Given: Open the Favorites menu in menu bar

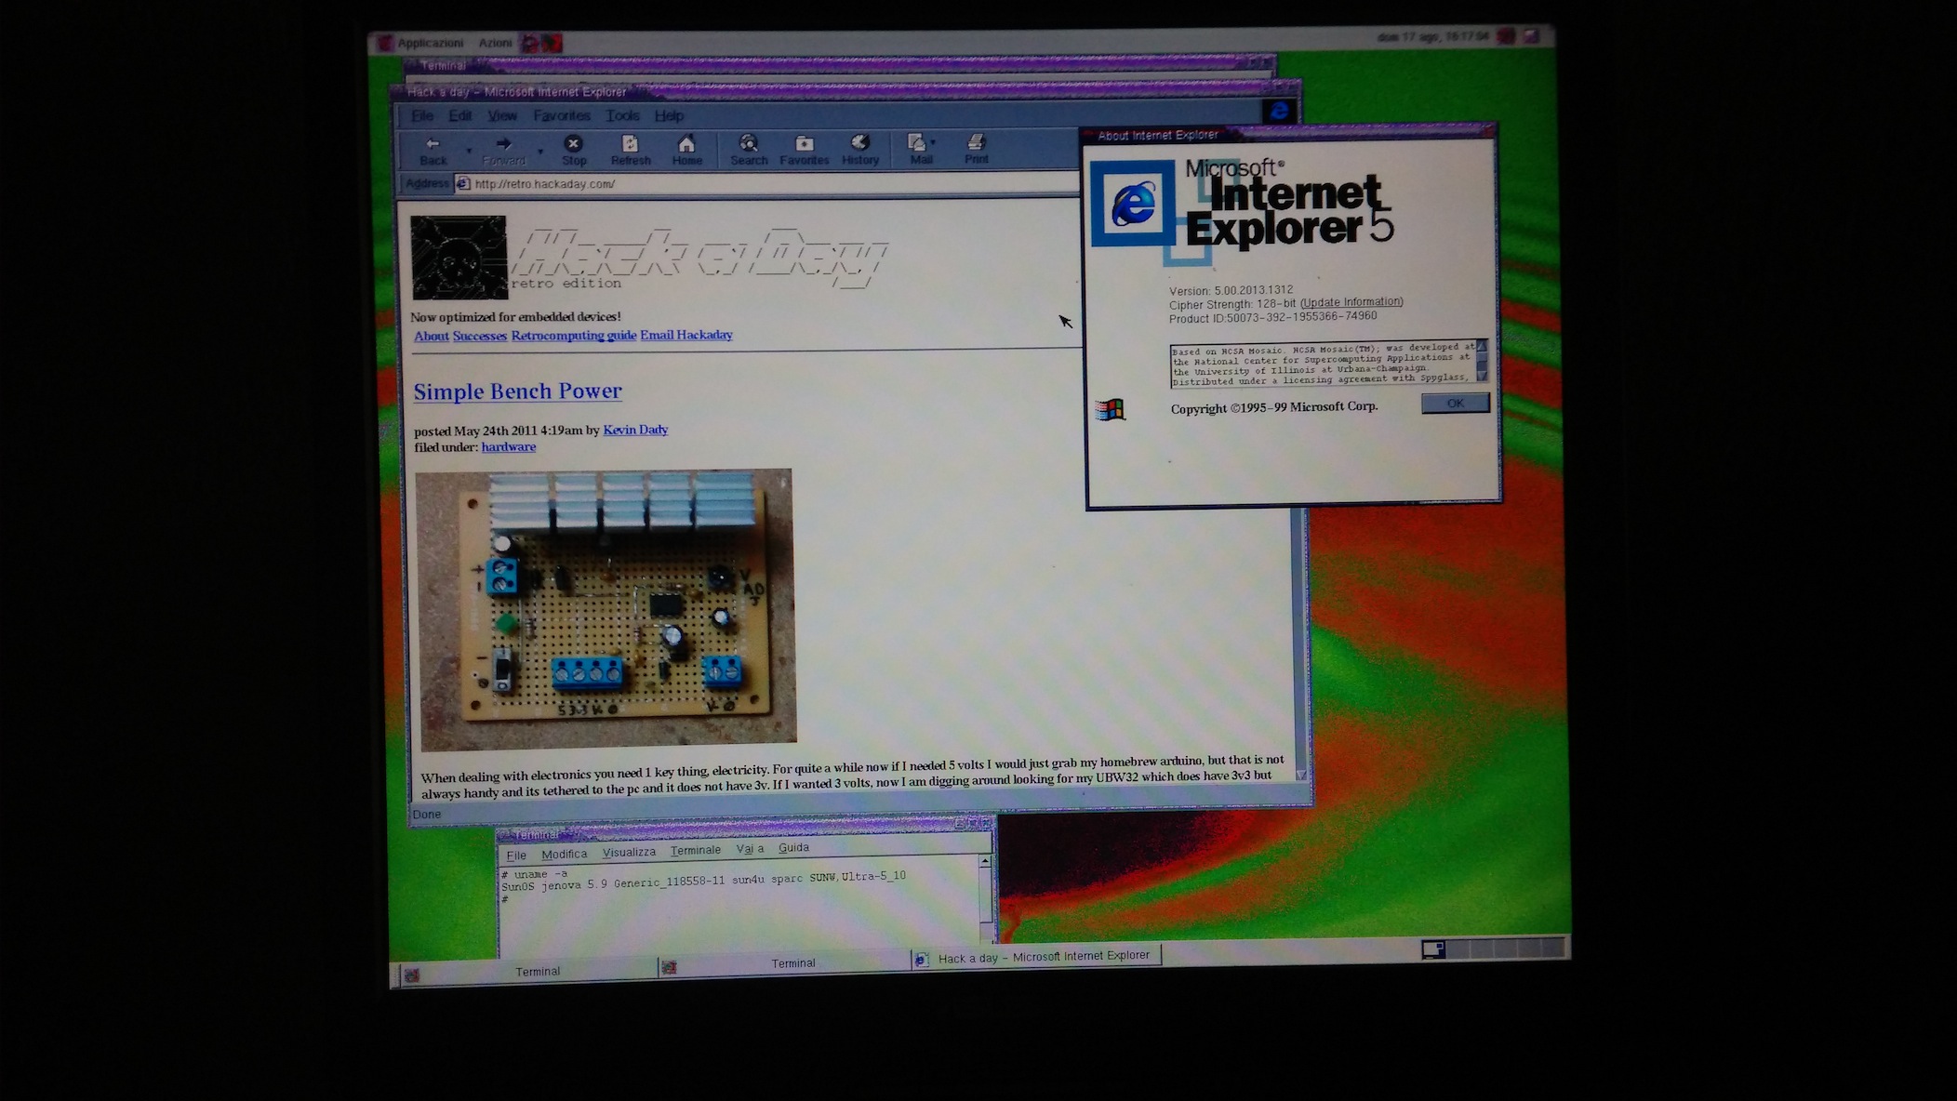Looking at the screenshot, I should [x=561, y=115].
